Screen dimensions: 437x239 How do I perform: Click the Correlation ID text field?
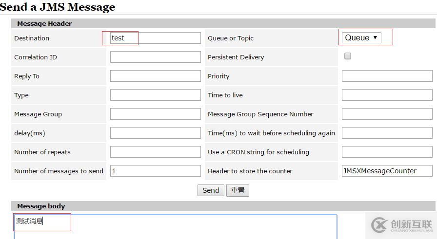(x=155, y=57)
